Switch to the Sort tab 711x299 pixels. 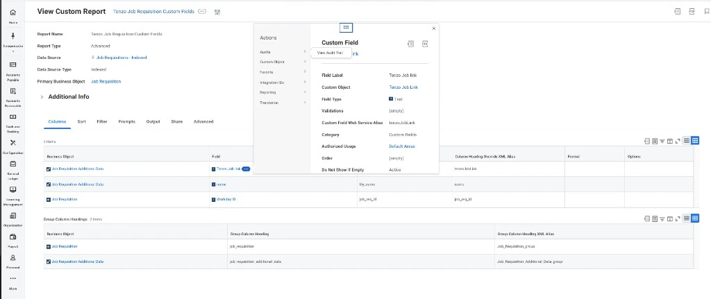click(x=82, y=121)
